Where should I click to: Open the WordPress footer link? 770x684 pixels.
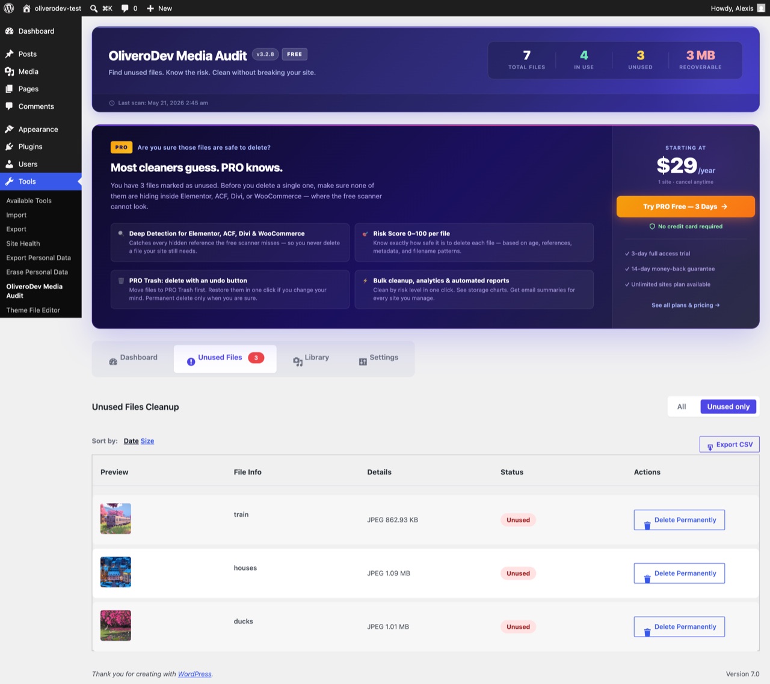point(194,674)
